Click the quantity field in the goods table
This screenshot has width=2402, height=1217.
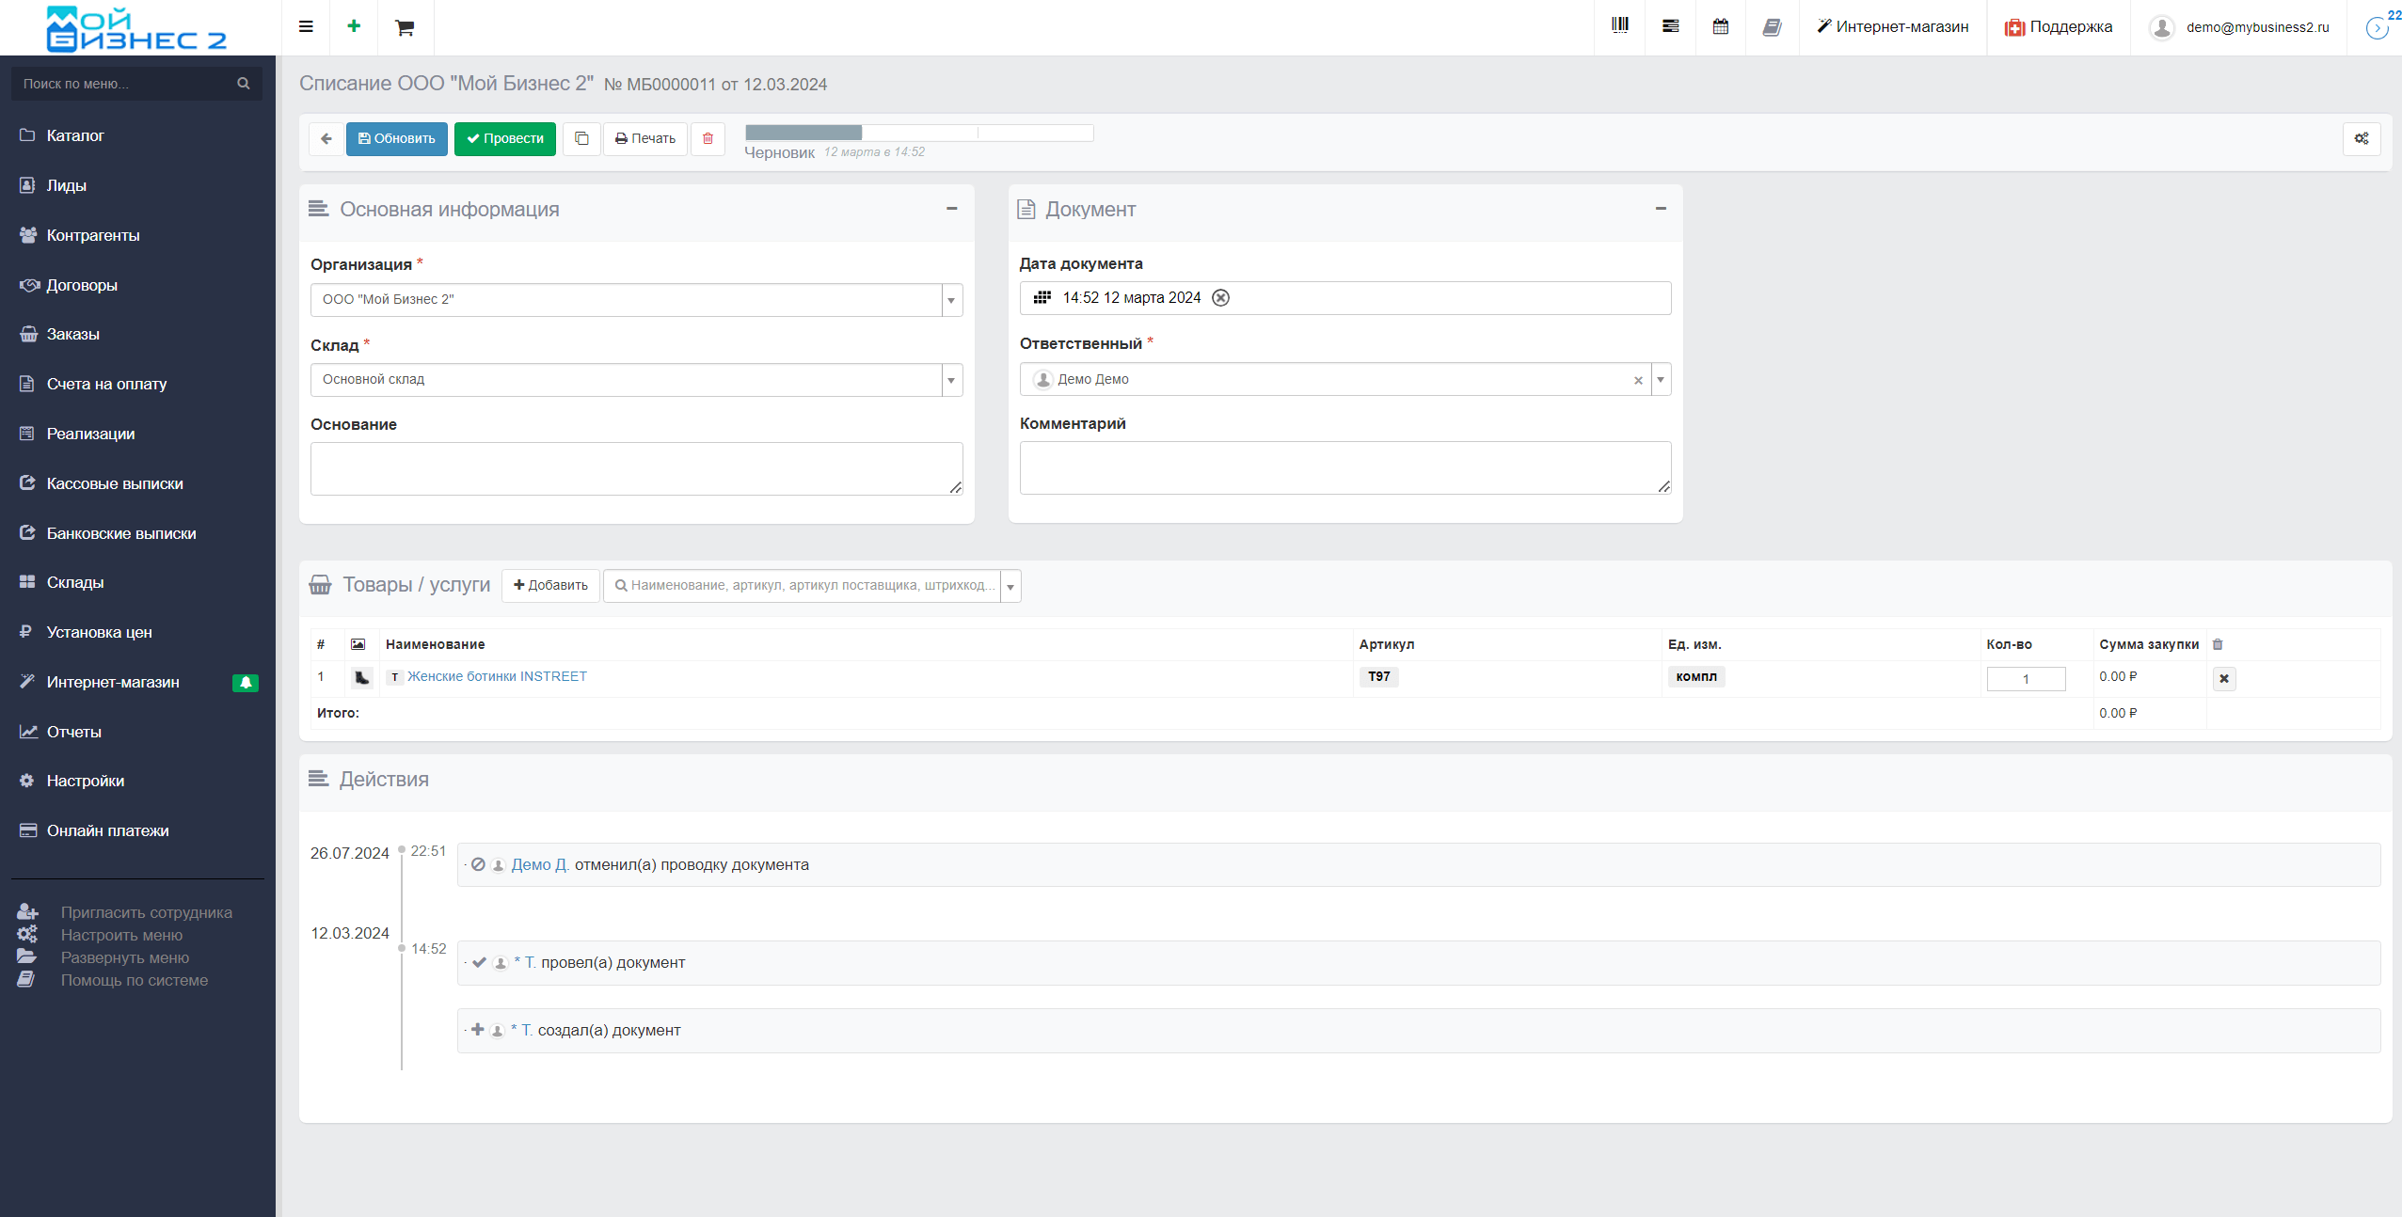pyautogui.click(x=2025, y=678)
